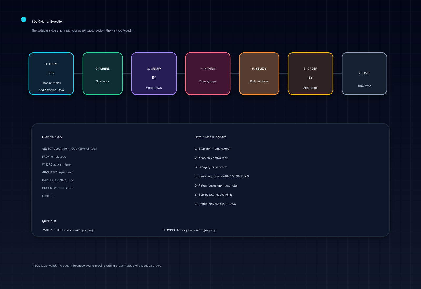Image resolution: width=421 pixels, height=289 pixels.
Task: Select the 1. FROM JOIN step box
Action: pos(51,74)
